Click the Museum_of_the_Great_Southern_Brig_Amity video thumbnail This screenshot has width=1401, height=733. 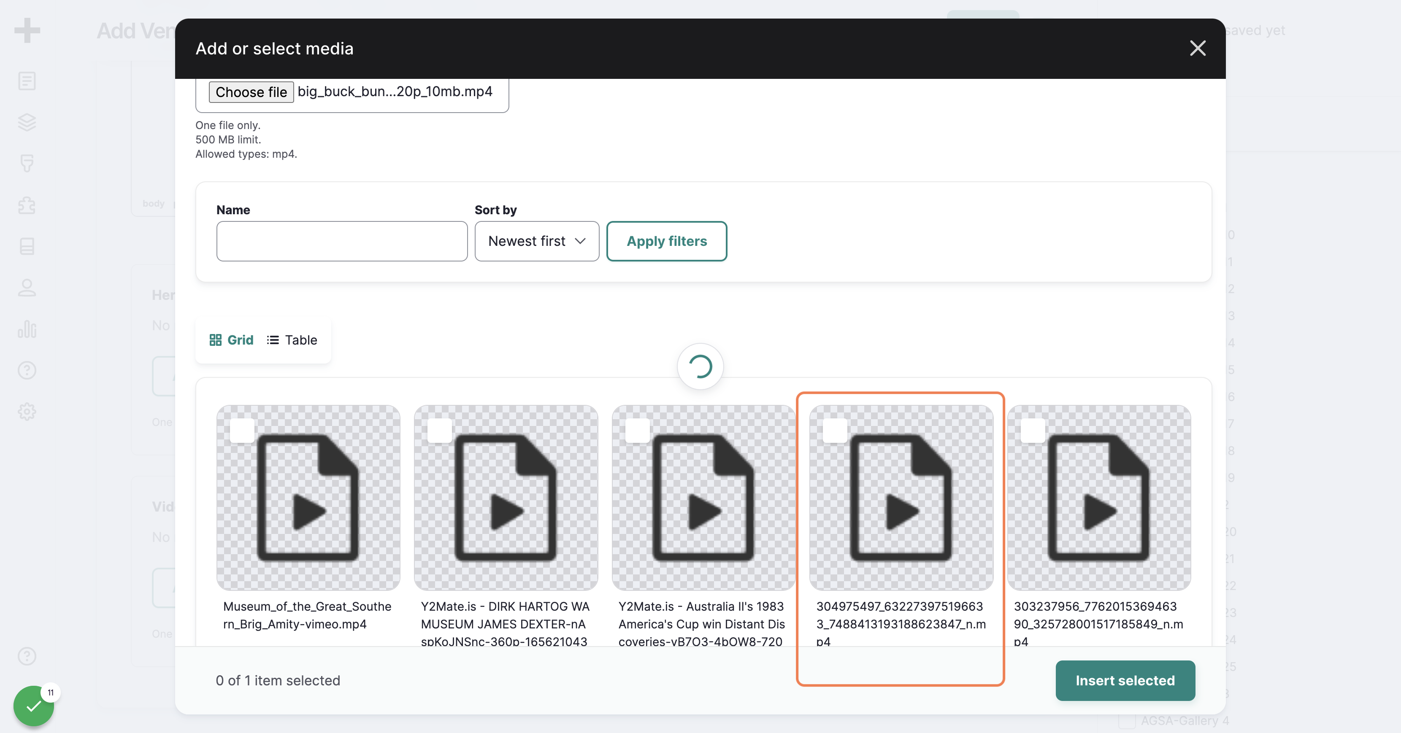click(308, 498)
